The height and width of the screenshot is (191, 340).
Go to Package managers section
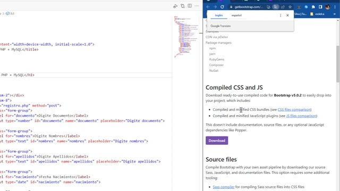(x=218, y=42)
